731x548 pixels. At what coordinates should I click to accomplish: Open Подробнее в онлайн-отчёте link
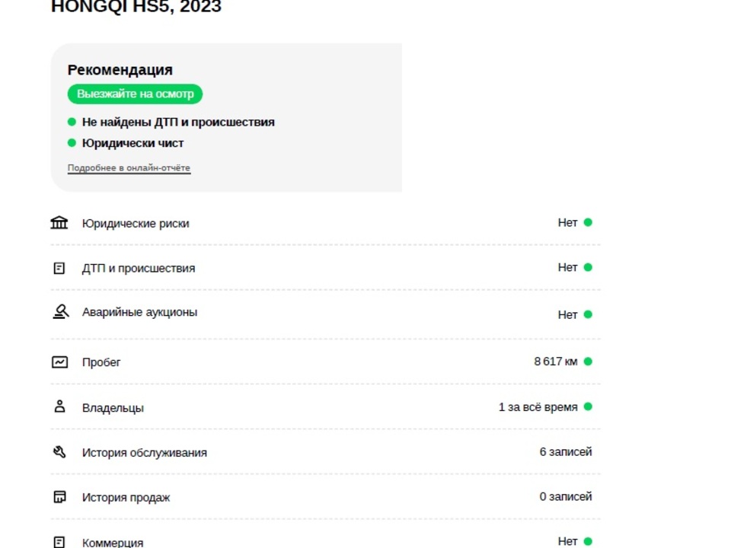129,167
